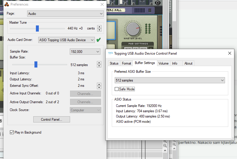Screen dimensions: 237x159
Task: Click the scroll-up arrow next to the perfektno text
Action: (174, 149)
